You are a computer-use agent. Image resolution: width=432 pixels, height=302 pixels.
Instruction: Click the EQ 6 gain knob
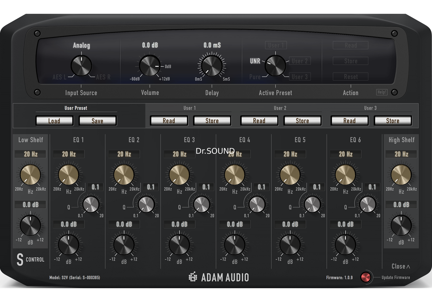click(345, 245)
